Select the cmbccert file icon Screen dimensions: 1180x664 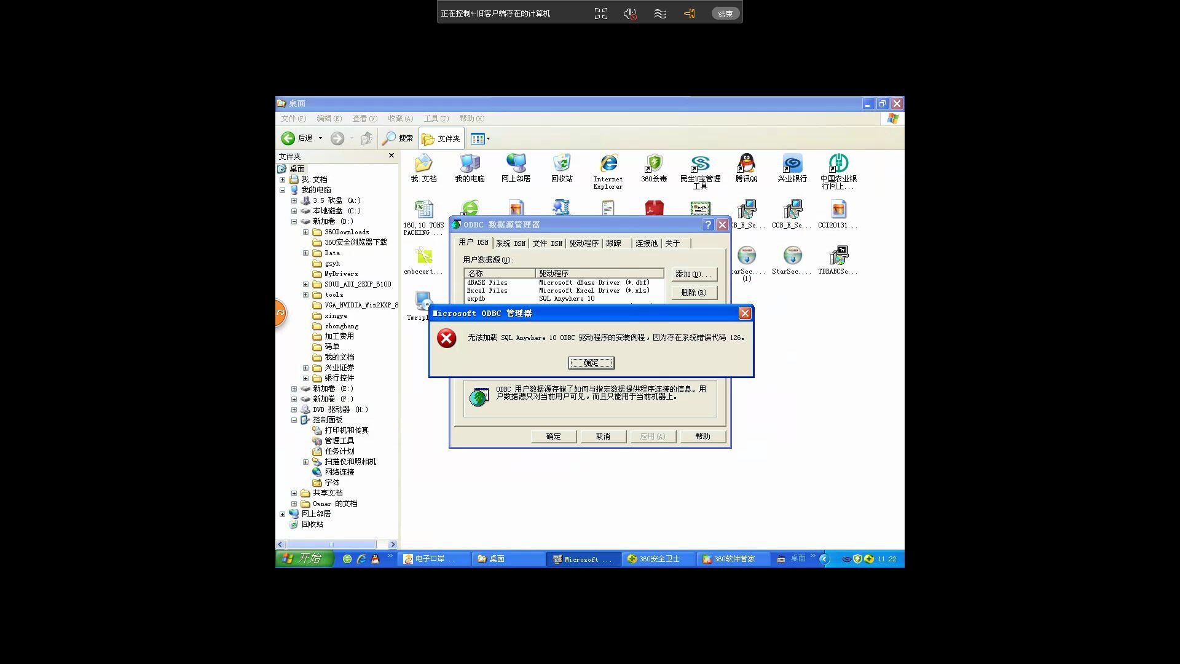point(423,260)
